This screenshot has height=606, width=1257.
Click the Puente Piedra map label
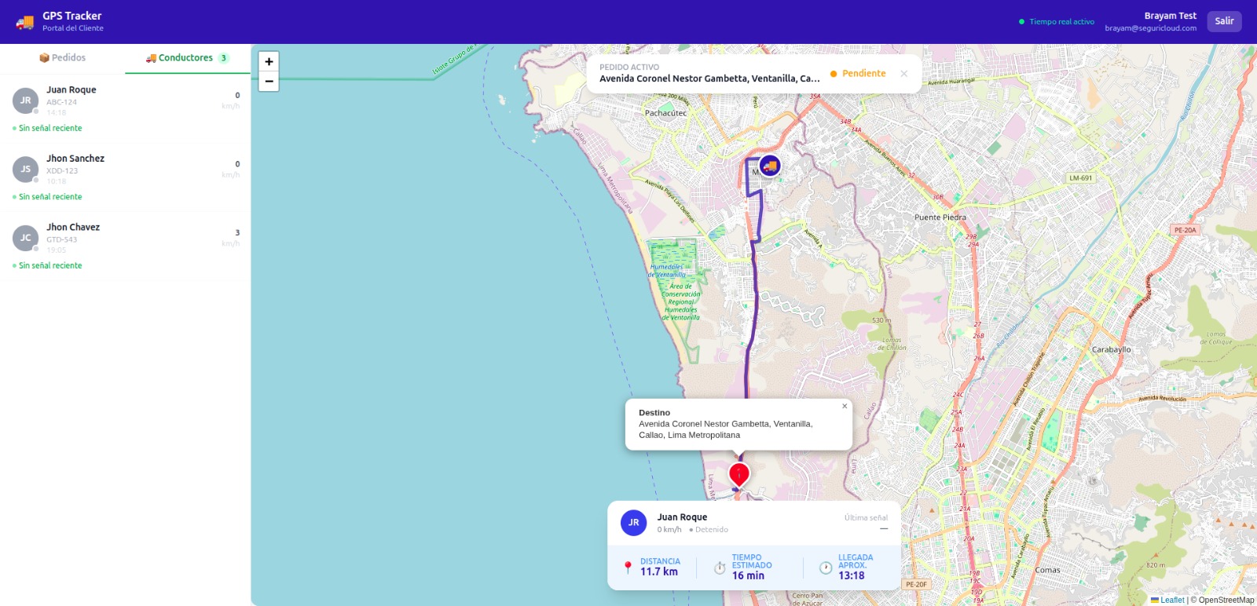point(940,217)
